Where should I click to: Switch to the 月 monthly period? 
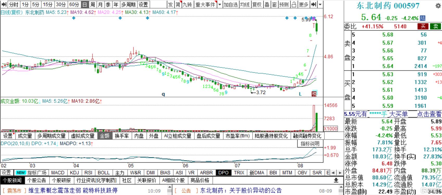(100, 4)
